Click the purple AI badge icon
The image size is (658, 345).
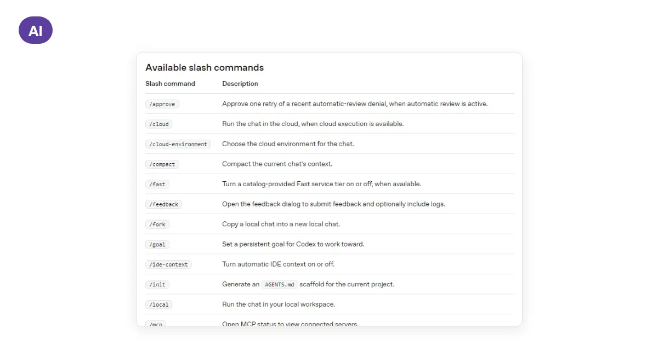coord(36,30)
